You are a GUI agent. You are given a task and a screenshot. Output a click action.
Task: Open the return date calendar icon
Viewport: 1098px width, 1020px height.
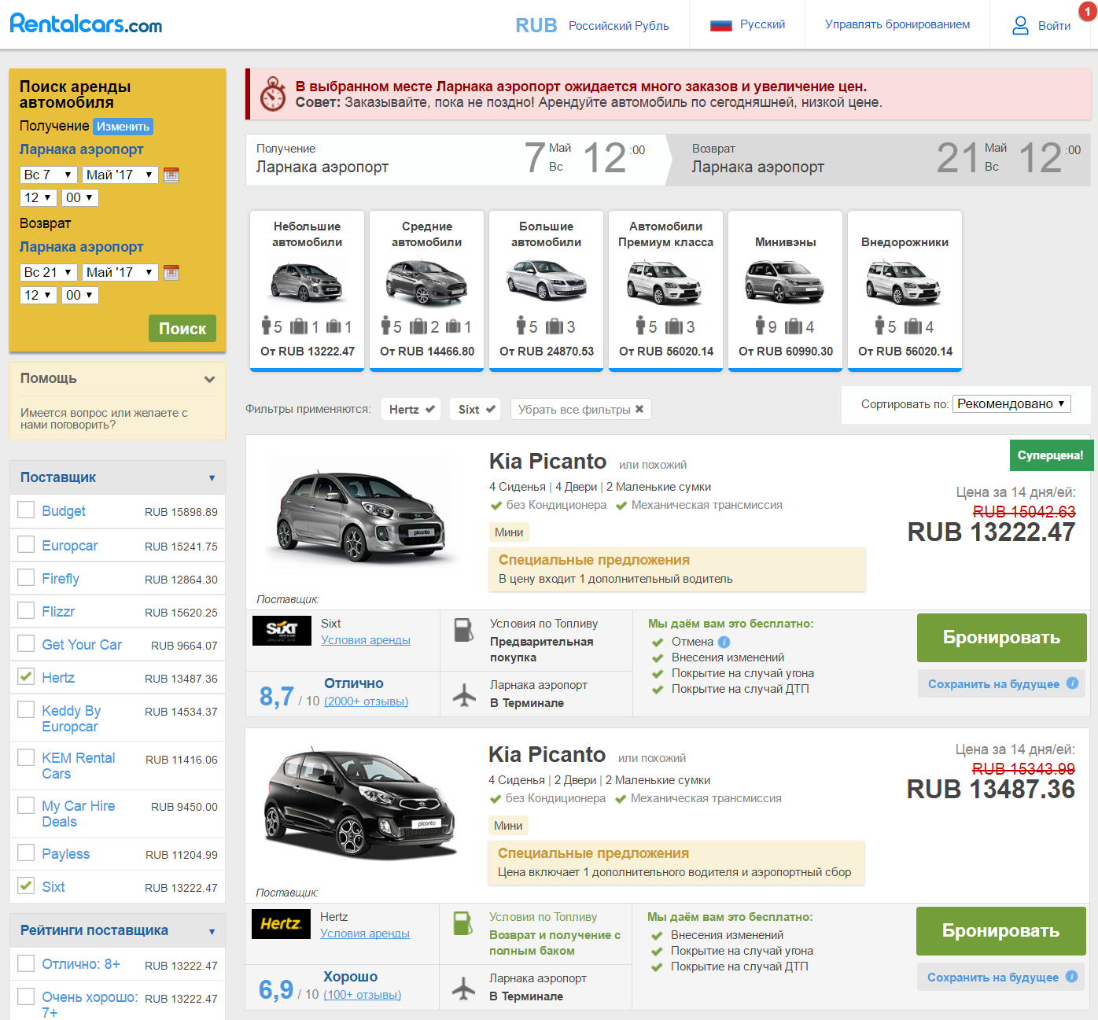tap(171, 272)
